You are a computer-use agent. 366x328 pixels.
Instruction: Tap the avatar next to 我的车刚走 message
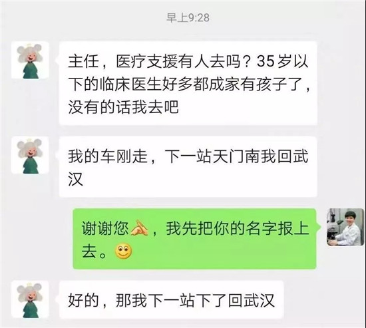pyautogui.click(x=30, y=155)
